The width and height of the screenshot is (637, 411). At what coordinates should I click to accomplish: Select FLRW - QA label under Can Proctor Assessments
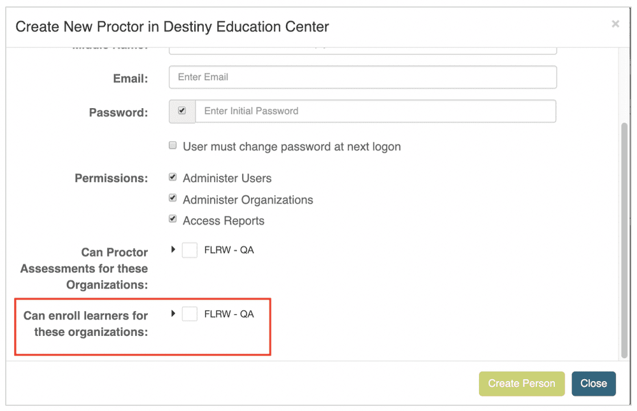(229, 250)
